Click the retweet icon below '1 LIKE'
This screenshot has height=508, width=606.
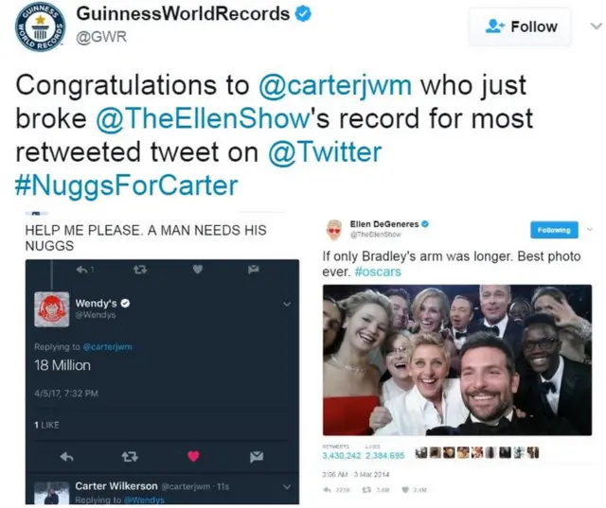[x=130, y=457]
